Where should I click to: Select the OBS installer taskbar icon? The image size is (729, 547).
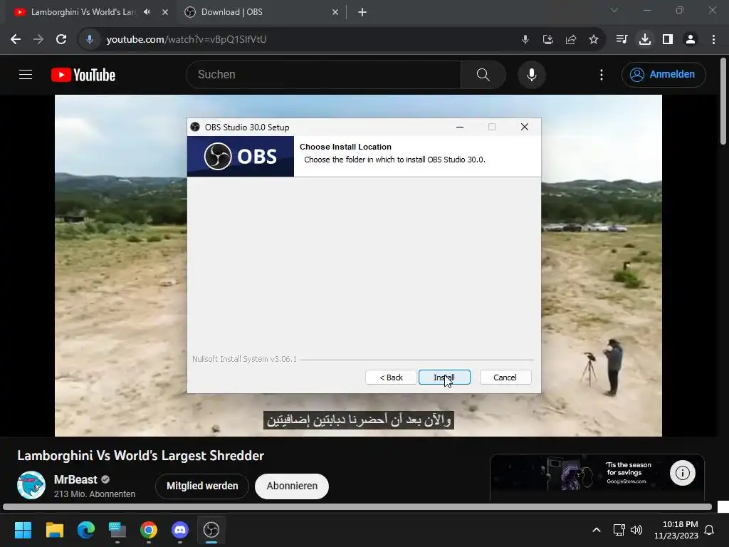coord(211,530)
